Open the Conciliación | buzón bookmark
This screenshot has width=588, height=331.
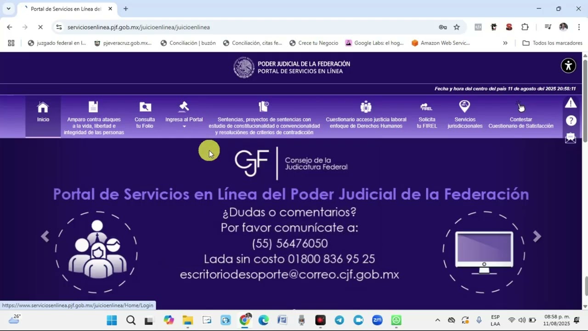188,43
